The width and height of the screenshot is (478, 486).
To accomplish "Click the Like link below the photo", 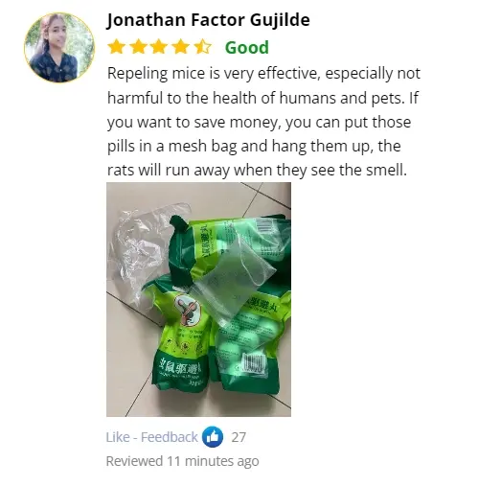I will pyautogui.click(x=118, y=437).
